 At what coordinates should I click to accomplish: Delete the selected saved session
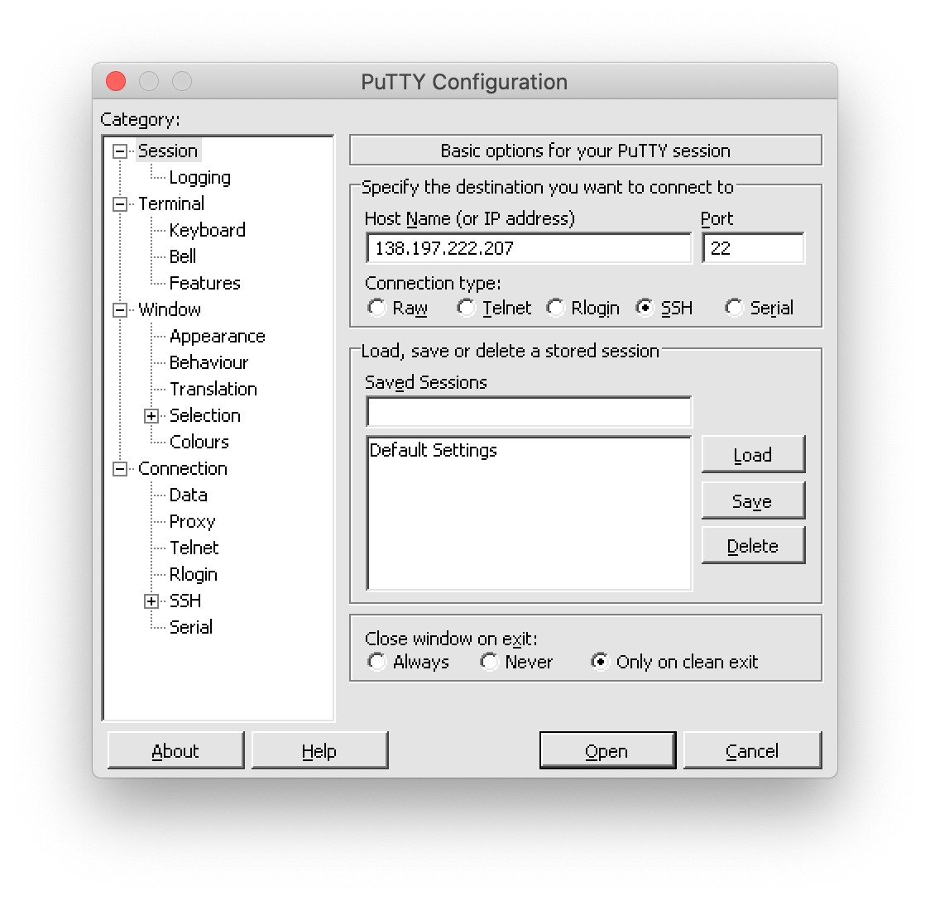click(x=753, y=545)
